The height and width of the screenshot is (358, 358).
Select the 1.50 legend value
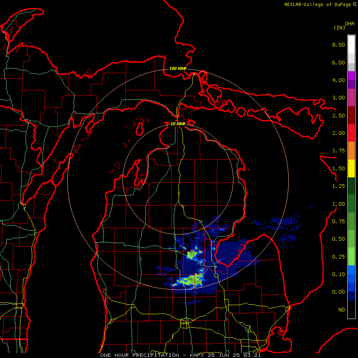(339, 169)
